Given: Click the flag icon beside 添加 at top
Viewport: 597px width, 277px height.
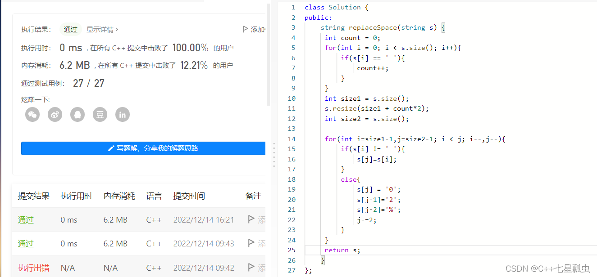Looking at the screenshot, I should click(246, 29).
